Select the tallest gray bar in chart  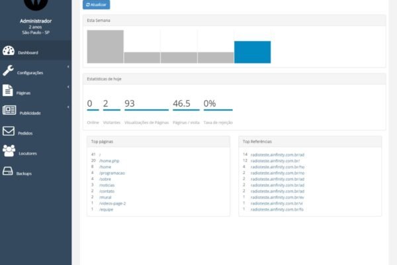pos(105,46)
